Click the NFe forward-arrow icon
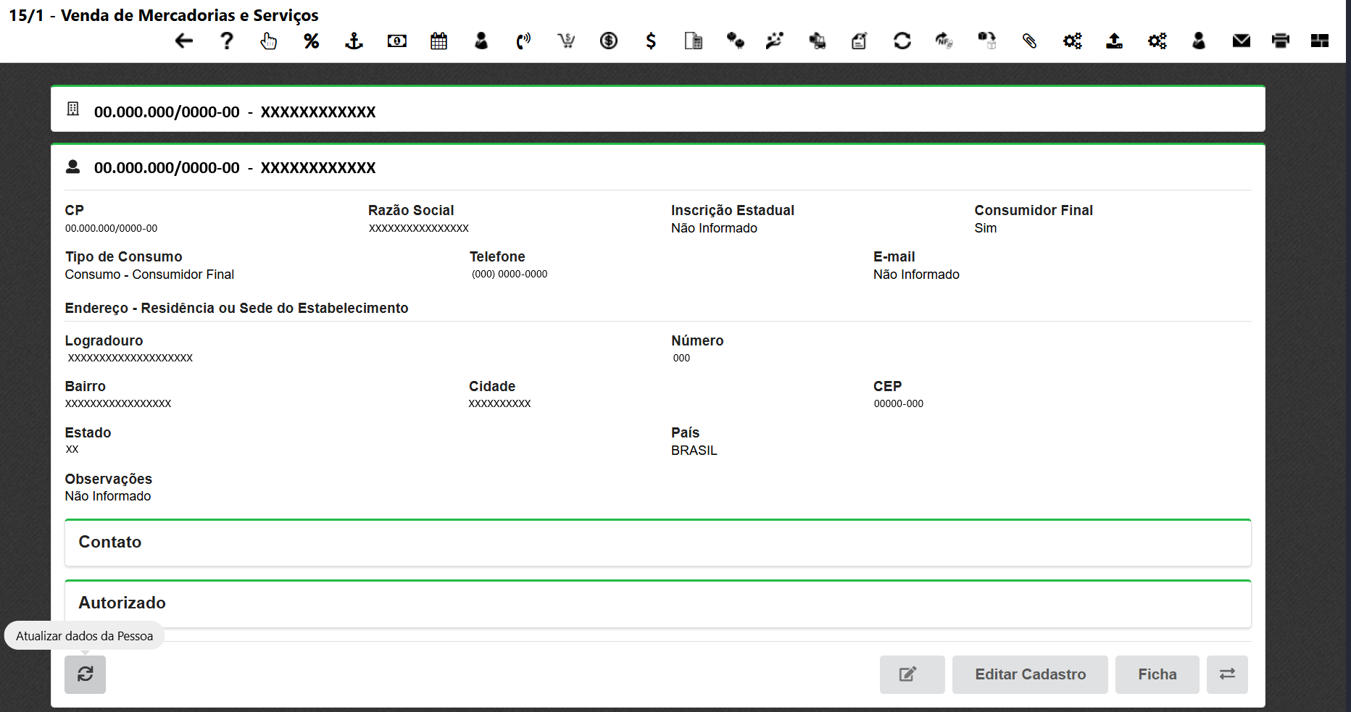This screenshot has height=712, width=1351. (944, 41)
